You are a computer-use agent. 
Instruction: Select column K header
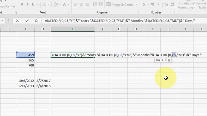[x=185, y=29]
